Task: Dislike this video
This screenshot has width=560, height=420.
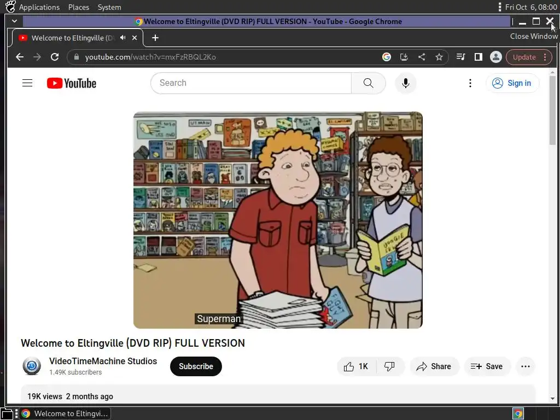Action: (x=389, y=366)
